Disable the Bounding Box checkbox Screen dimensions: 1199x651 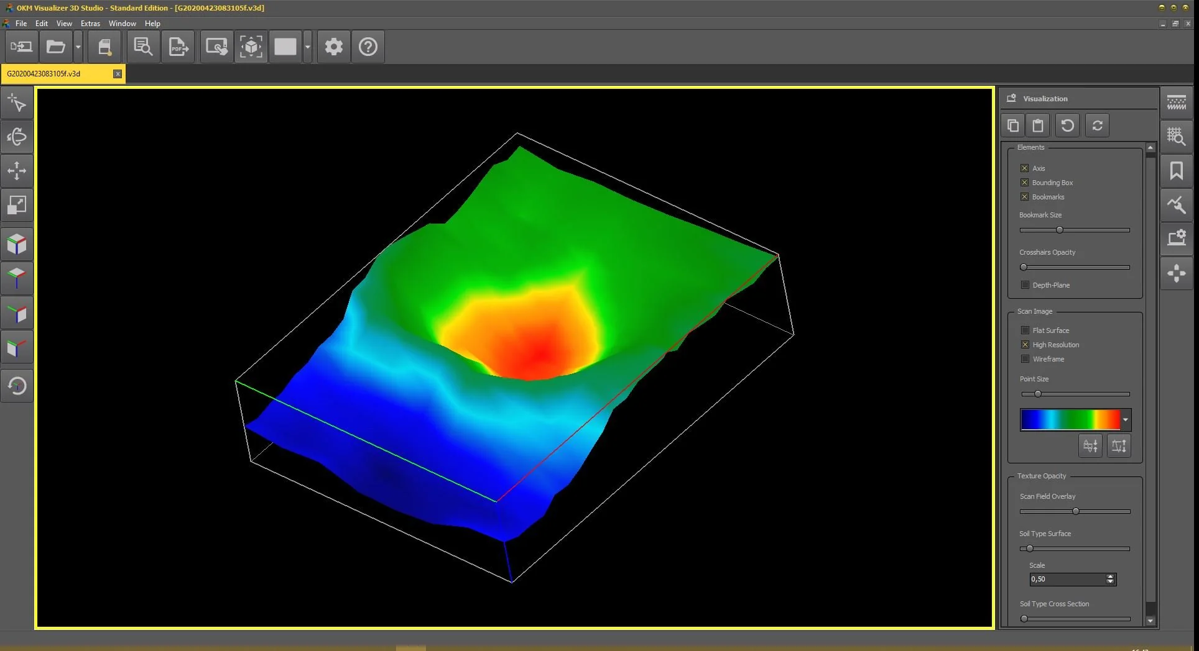coord(1024,183)
